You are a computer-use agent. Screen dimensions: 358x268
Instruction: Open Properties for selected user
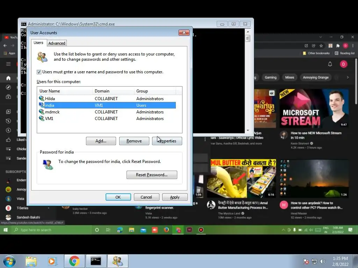[167, 141]
